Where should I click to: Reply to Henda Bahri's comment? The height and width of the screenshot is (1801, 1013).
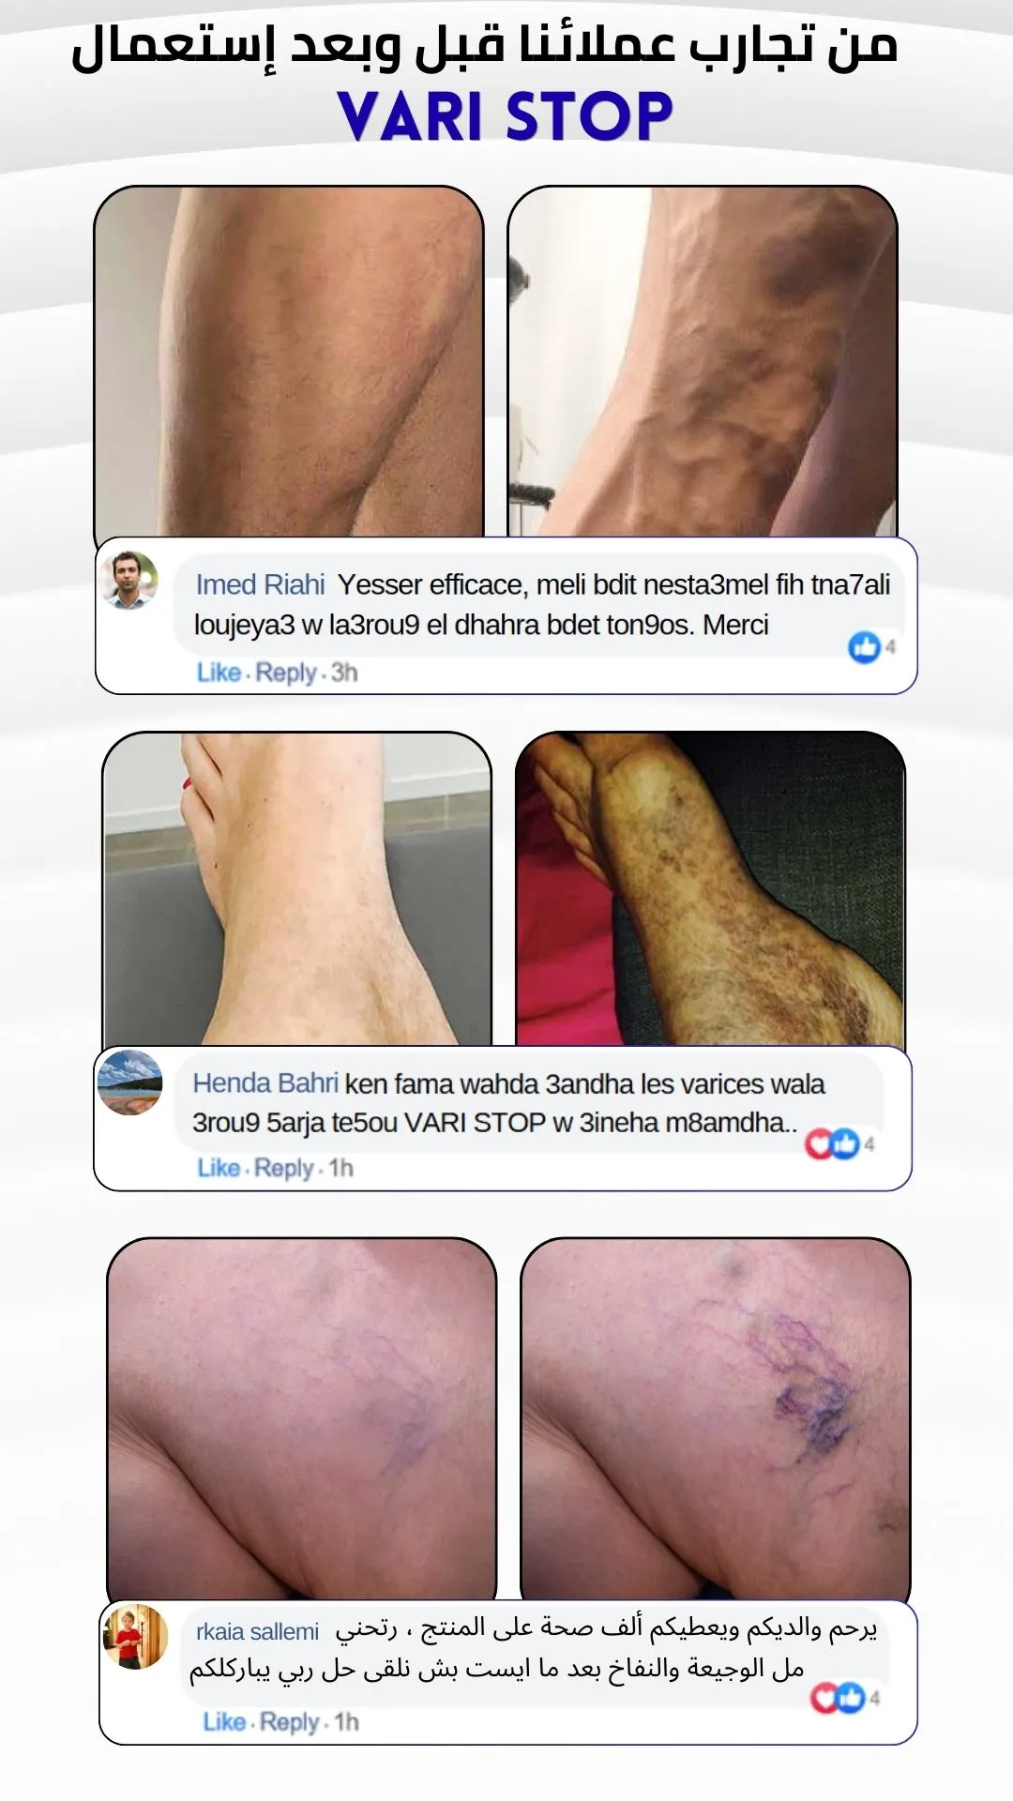[x=284, y=1168]
